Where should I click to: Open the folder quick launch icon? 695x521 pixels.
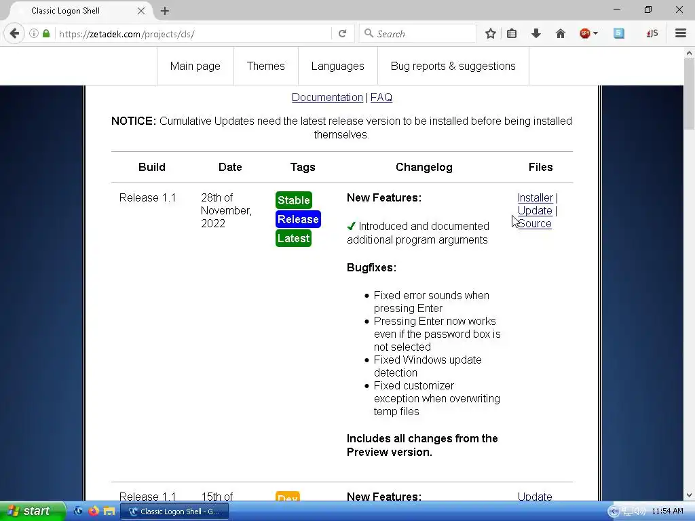click(x=109, y=512)
